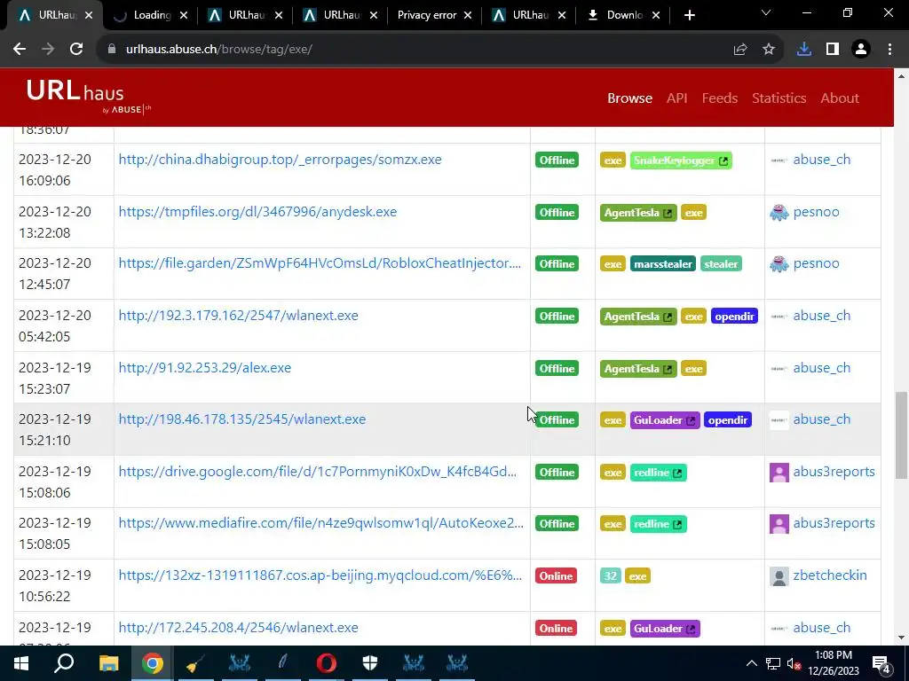Click the 32 tag in myqcloud row
This screenshot has width=909, height=681.
point(611,576)
